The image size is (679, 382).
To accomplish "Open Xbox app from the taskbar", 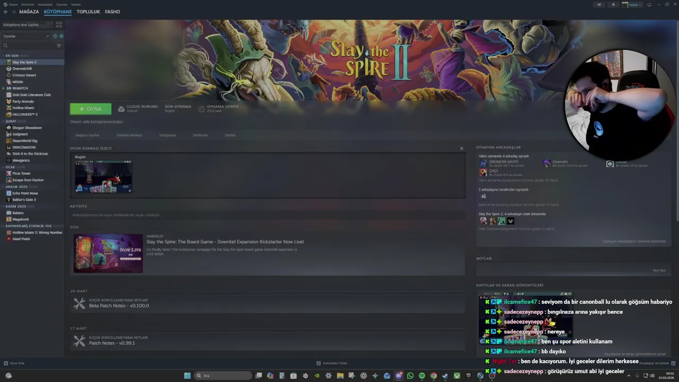I will click(457, 376).
